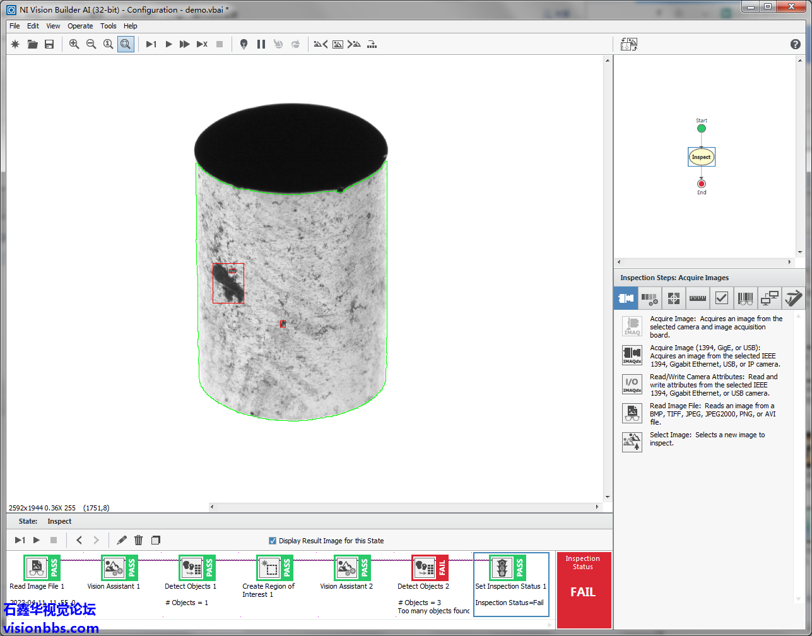812x636 pixels.
Task: Select the Check Presence checkmark tab
Action: click(721, 298)
